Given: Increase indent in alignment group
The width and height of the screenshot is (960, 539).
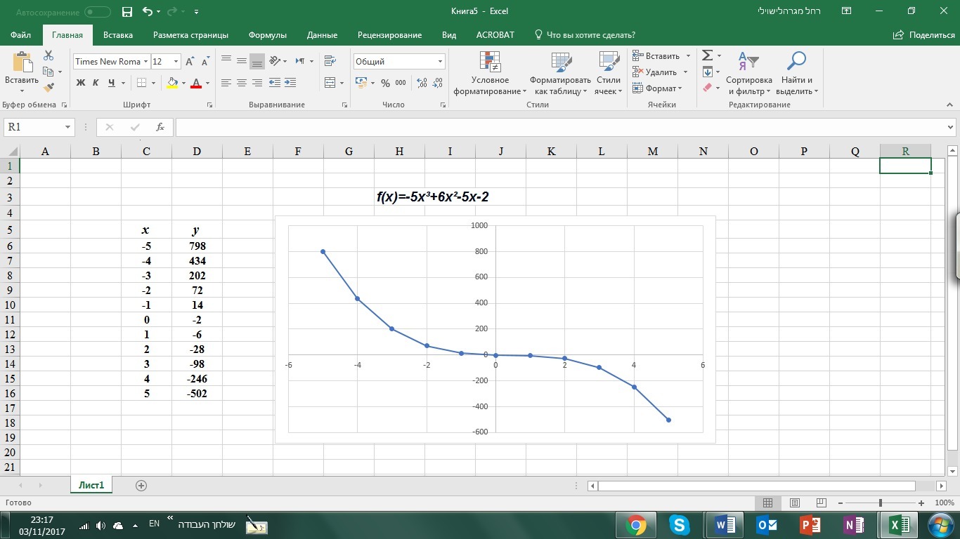Looking at the screenshot, I should pyautogui.click(x=290, y=83).
